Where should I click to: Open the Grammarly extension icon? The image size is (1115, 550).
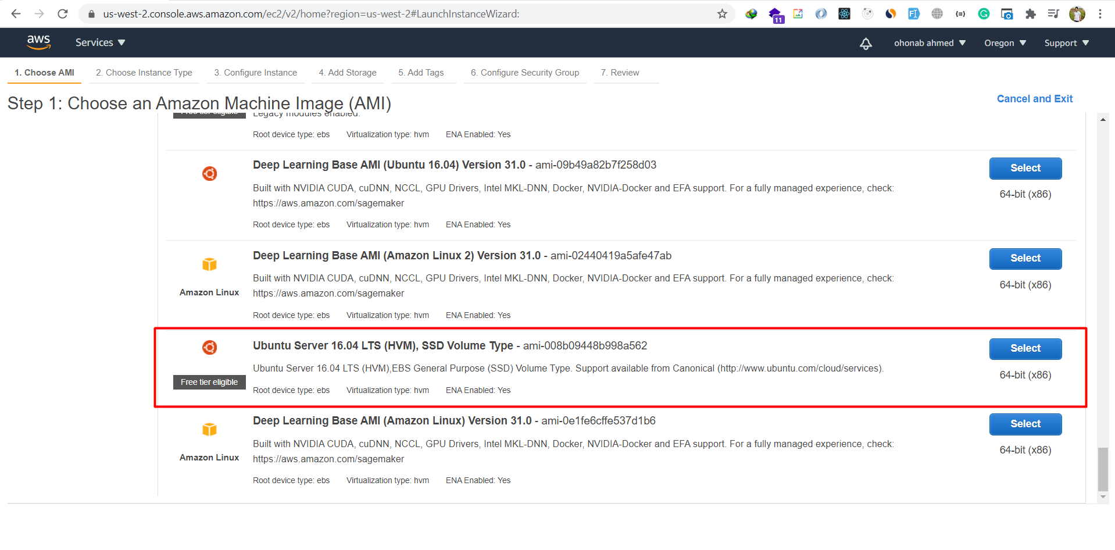click(984, 14)
